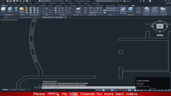Click the New file icon in quick access toolbar
This screenshot has height=96, width=171.
(8, 1)
